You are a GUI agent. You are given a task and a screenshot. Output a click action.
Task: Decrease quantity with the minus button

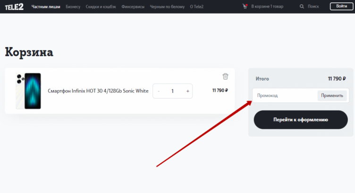[x=159, y=91]
